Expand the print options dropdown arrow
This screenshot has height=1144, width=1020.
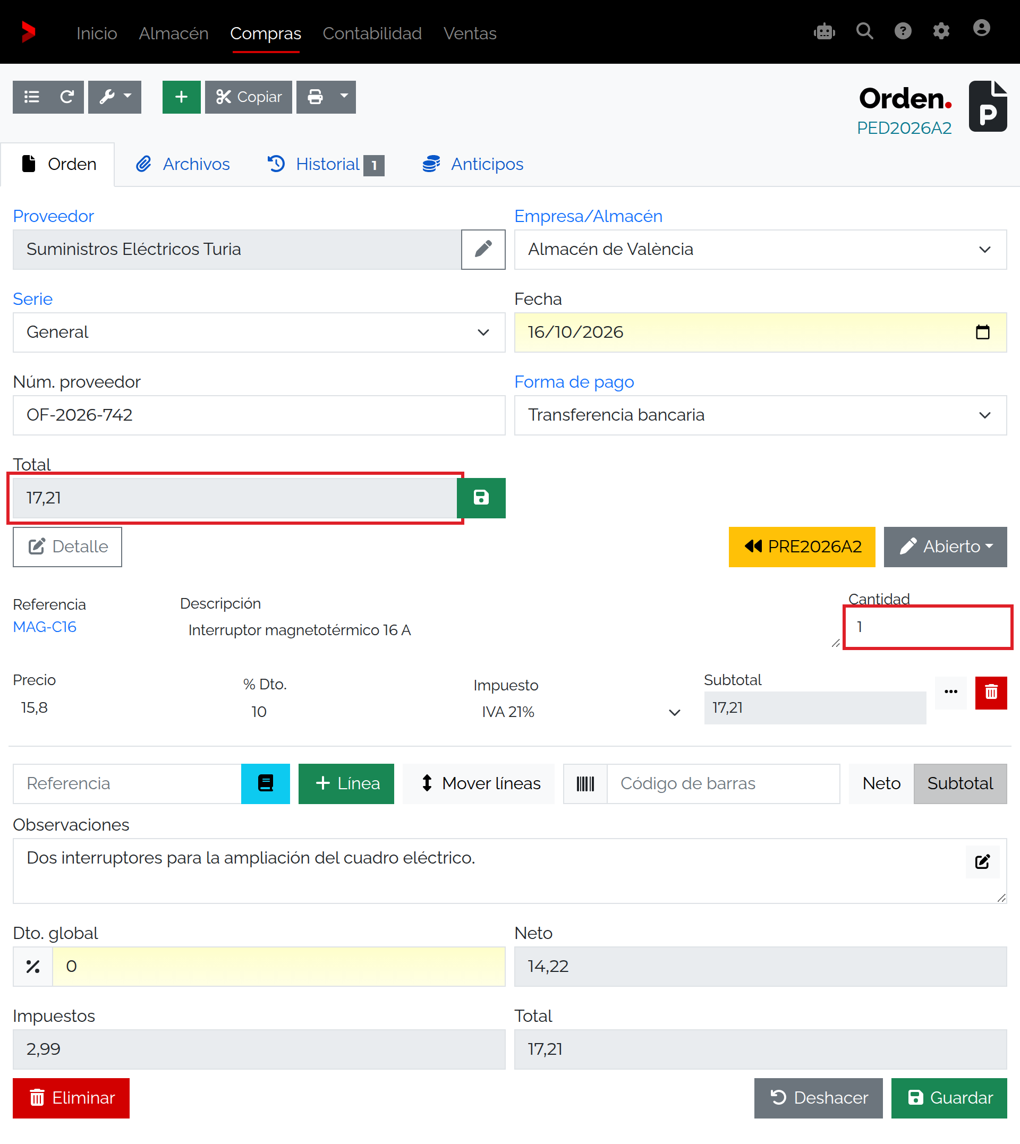point(344,97)
